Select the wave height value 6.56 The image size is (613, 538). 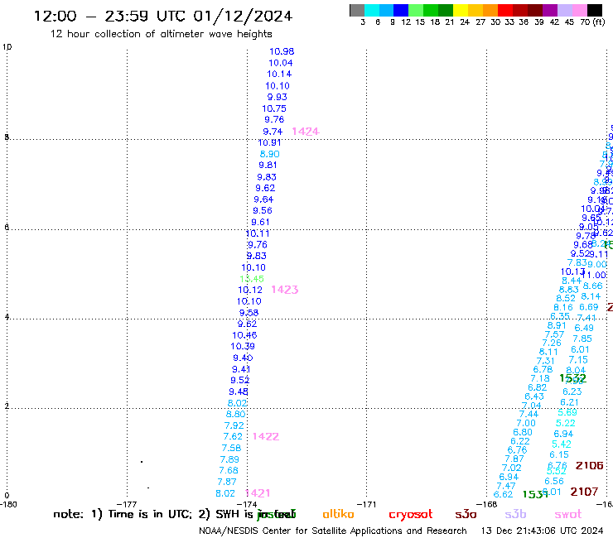(x=554, y=481)
